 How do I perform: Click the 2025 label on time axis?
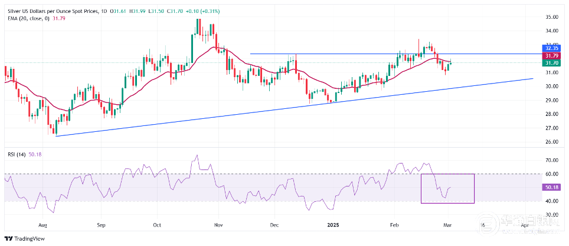click(x=333, y=225)
